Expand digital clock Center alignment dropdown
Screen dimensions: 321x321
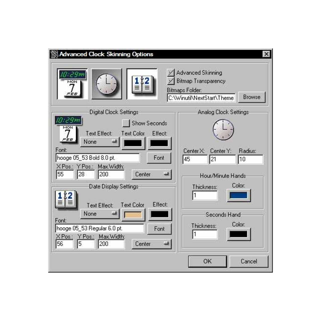[151, 174]
